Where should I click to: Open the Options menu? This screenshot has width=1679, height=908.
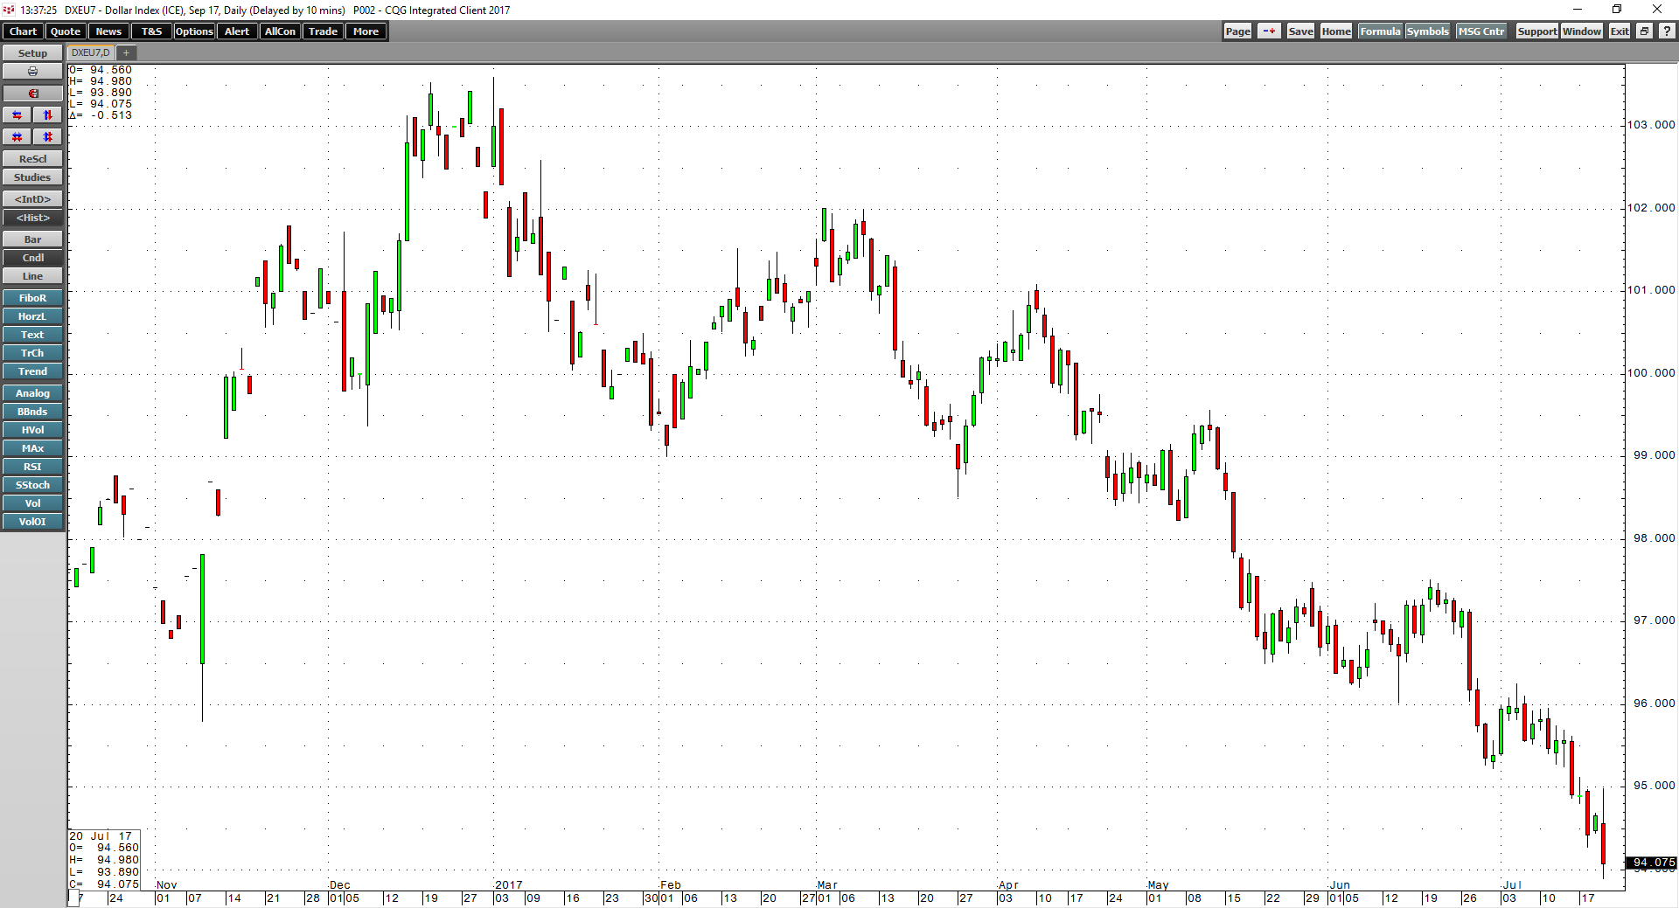[194, 31]
